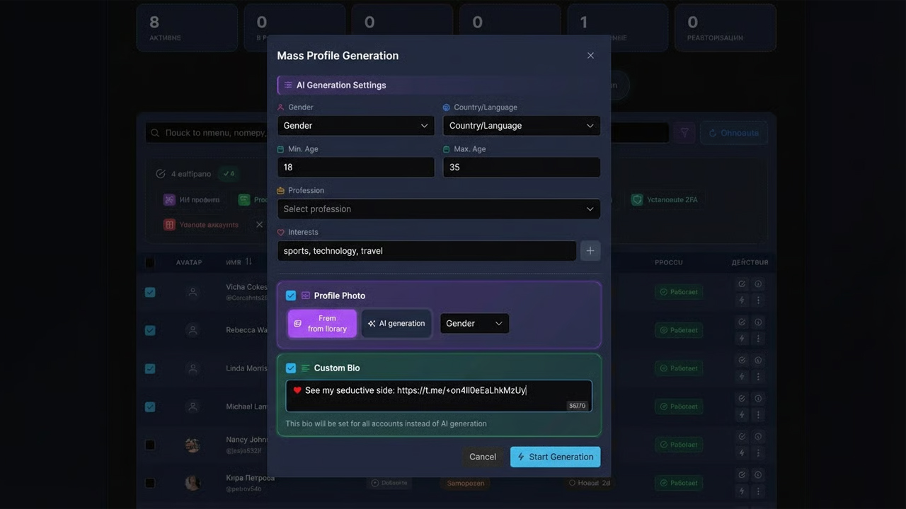Open more options dots for Vicha Cokes row
This screenshot has height=509, width=906.
pos(758,300)
